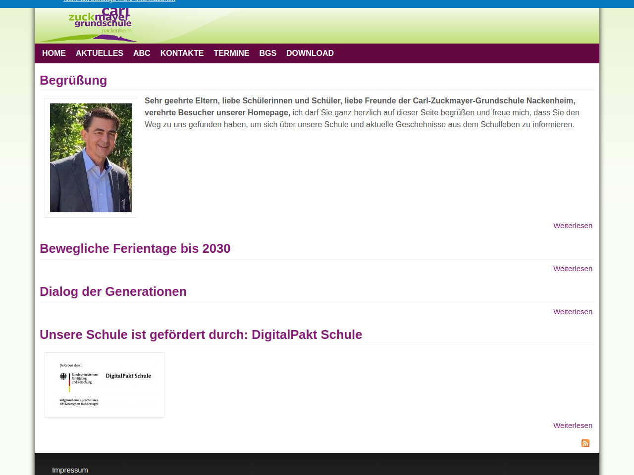Open the KONTAKTE navigation item

(x=182, y=53)
